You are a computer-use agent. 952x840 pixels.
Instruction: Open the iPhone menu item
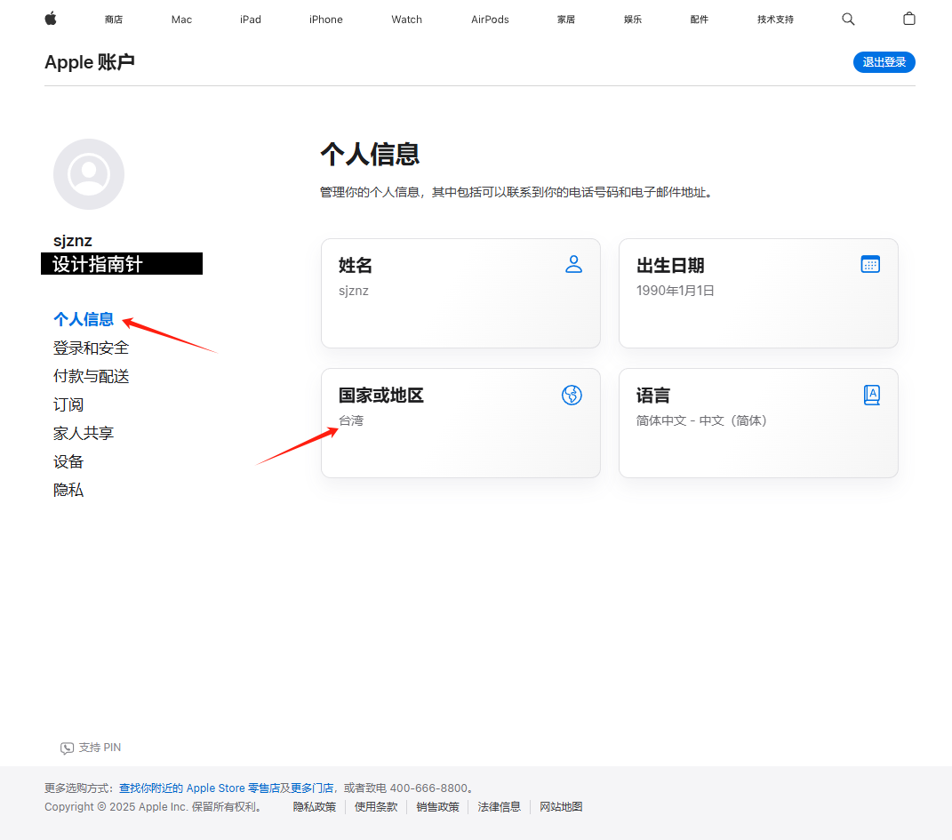point(326,20)
